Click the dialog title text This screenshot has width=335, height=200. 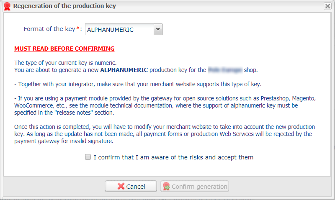pos(64,6)
